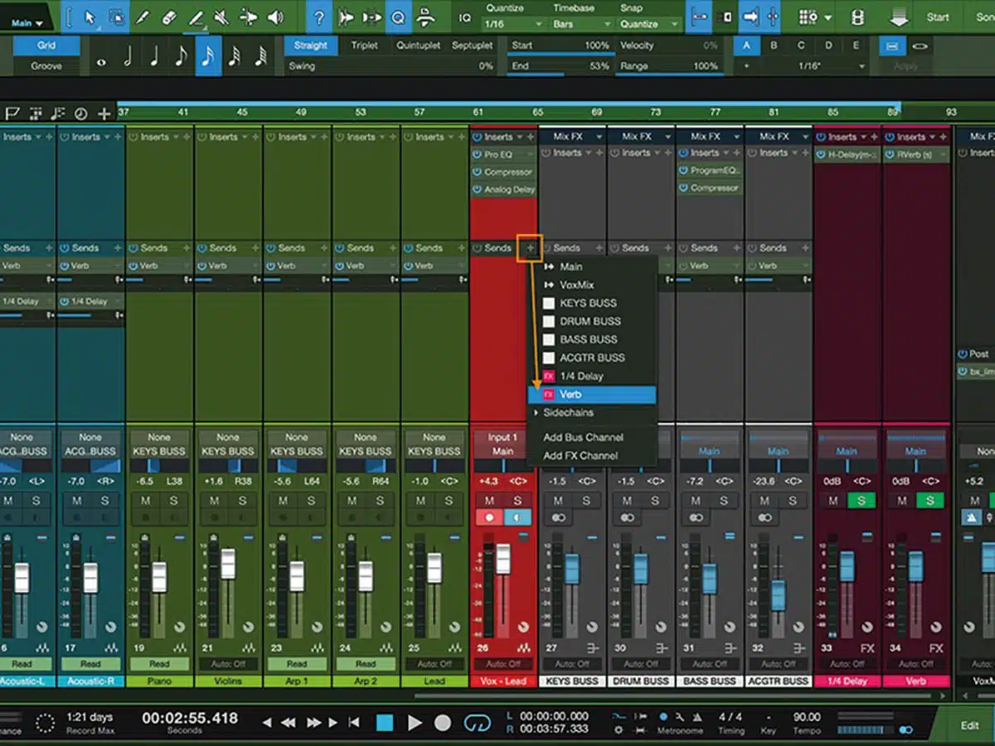Adjust the Vox - Lead volume fader
Image resolution: width=995 pixels, height=746 pixels.
click(503, 559)
